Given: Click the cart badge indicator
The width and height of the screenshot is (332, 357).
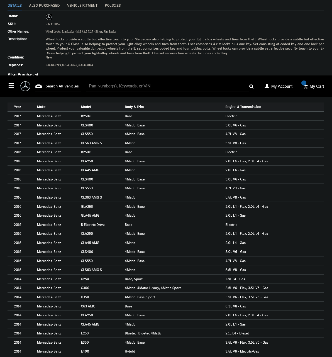Looking at the screenshot, I should 304,83.
